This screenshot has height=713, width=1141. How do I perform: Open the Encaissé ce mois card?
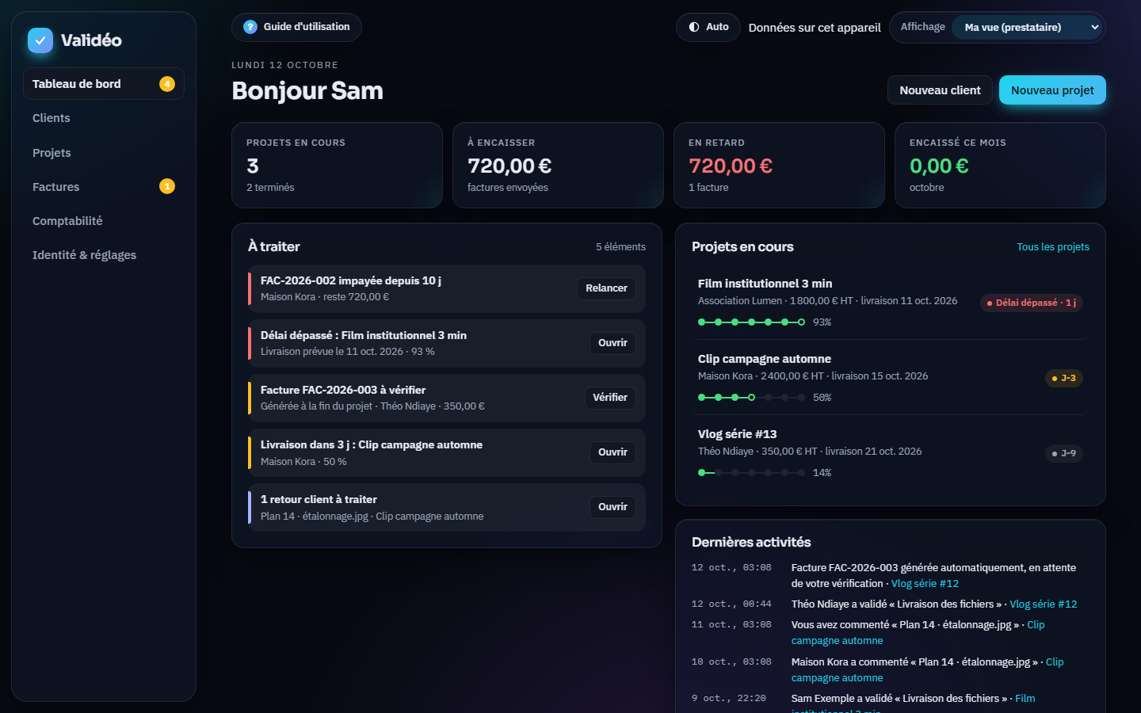point(1000,165)
